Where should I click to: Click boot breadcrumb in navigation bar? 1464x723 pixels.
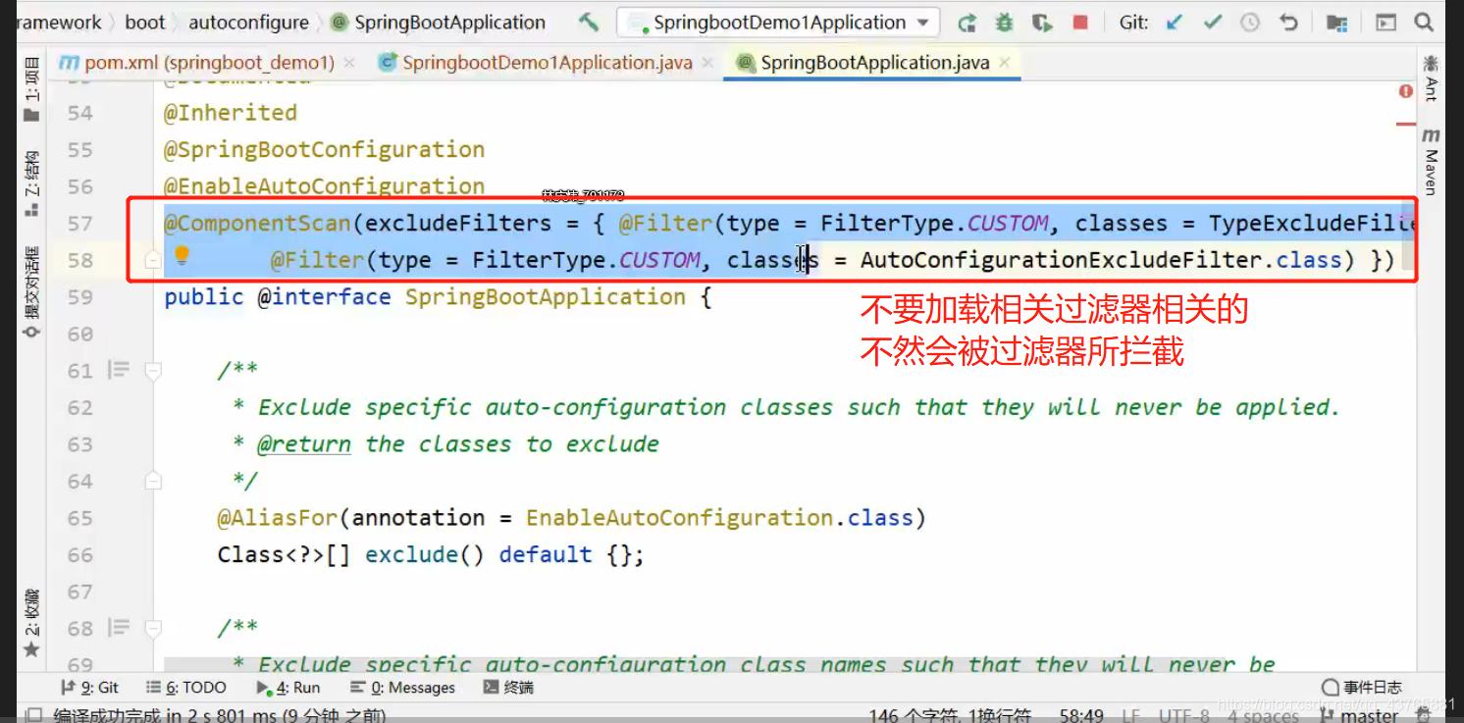(145, 22)
